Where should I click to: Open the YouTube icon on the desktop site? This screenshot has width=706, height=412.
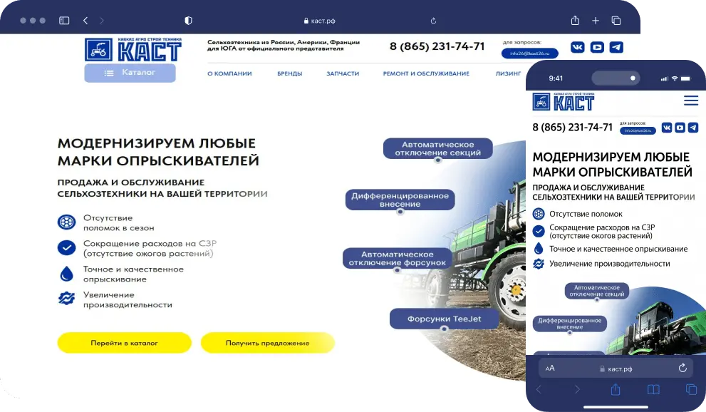point(597,47)
